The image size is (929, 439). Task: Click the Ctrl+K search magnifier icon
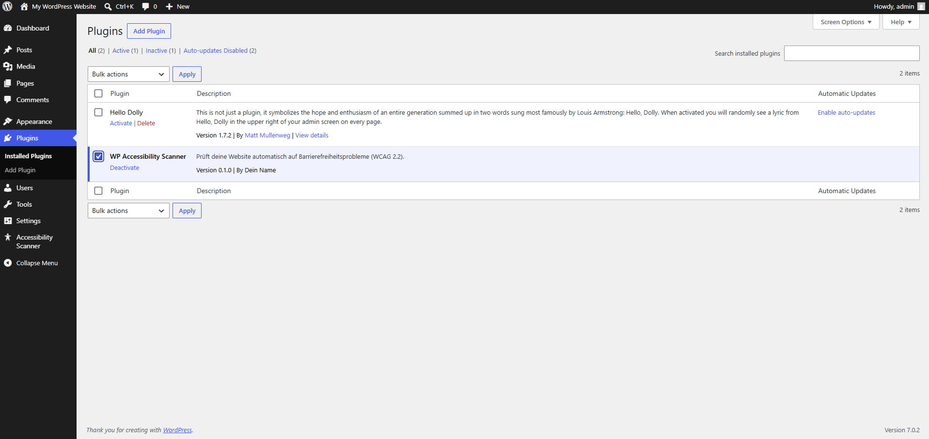[x=108, y=6]
